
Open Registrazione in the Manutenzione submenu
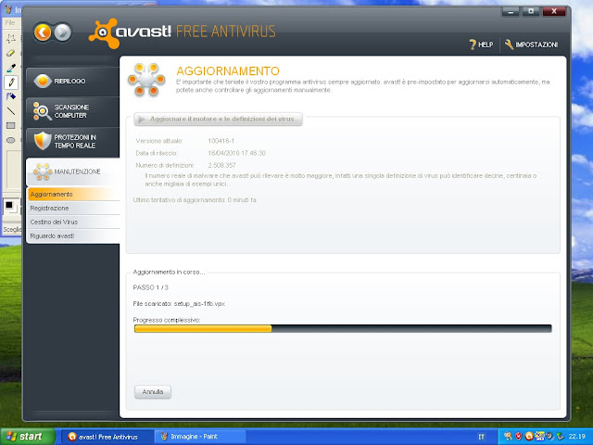coord(74,208)
